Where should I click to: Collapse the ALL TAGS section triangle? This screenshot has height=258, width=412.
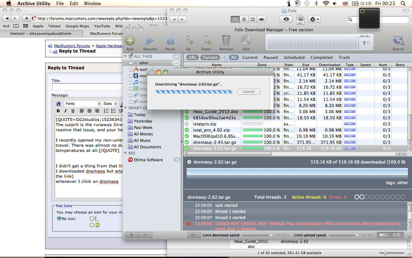(126, 56)
